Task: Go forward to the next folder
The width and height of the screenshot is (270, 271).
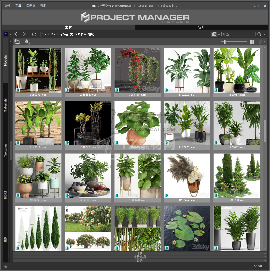Action: (x=24, y=34)
